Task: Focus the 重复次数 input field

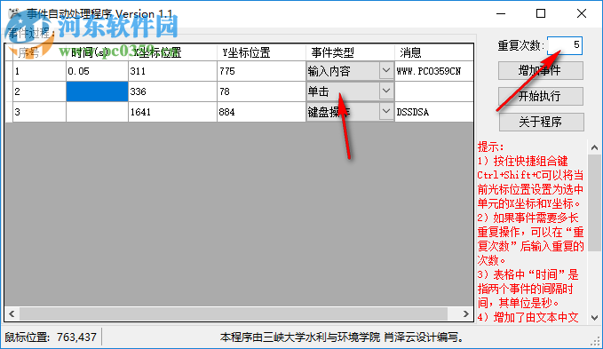Action: pos(565,45)
